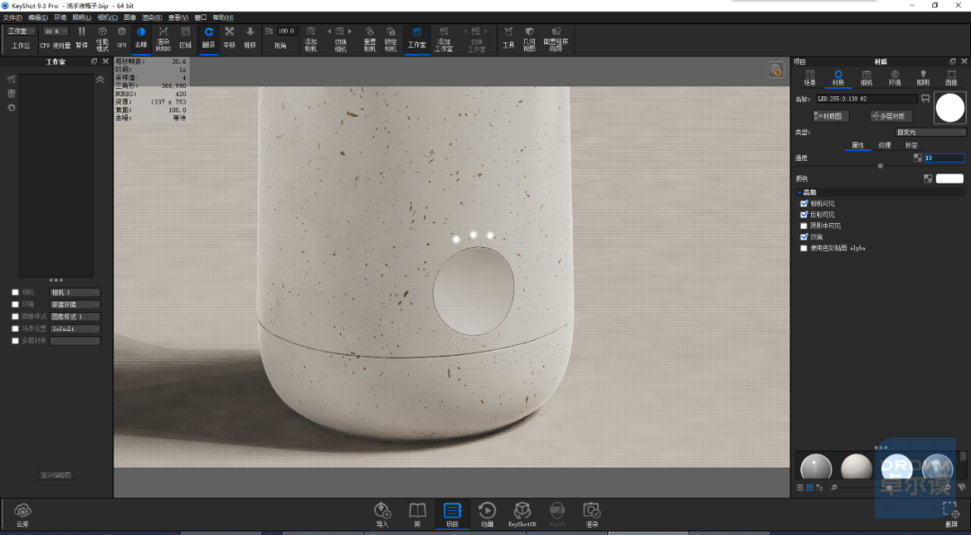Enable 使用色彩贴图 alpha checkbox
This screenshot has height=535, width=971.
coord(804,248)
